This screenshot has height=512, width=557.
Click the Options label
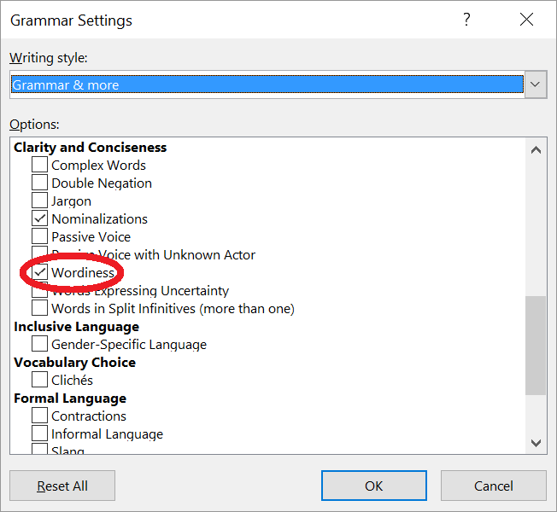(34, 125)
